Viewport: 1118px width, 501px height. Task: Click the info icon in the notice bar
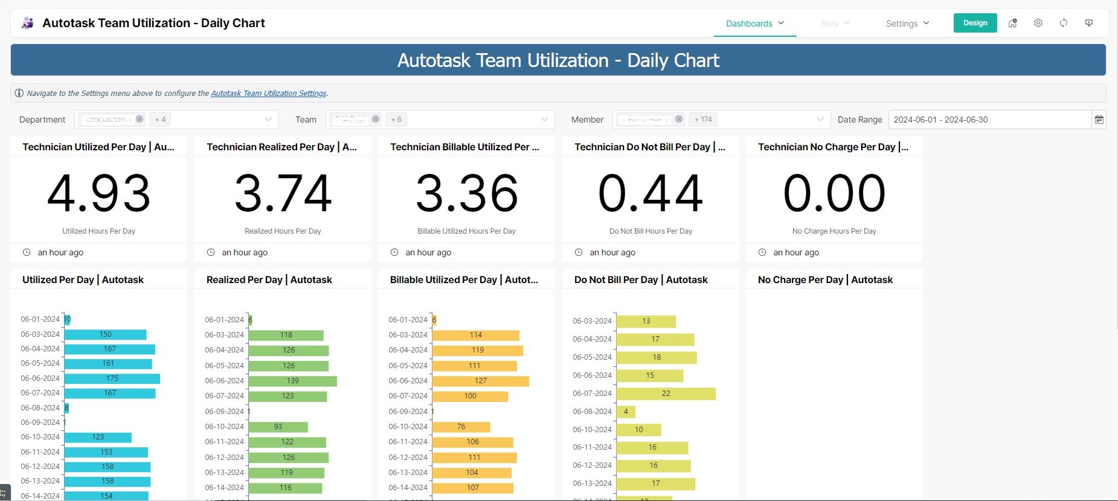tap(19, 93)
